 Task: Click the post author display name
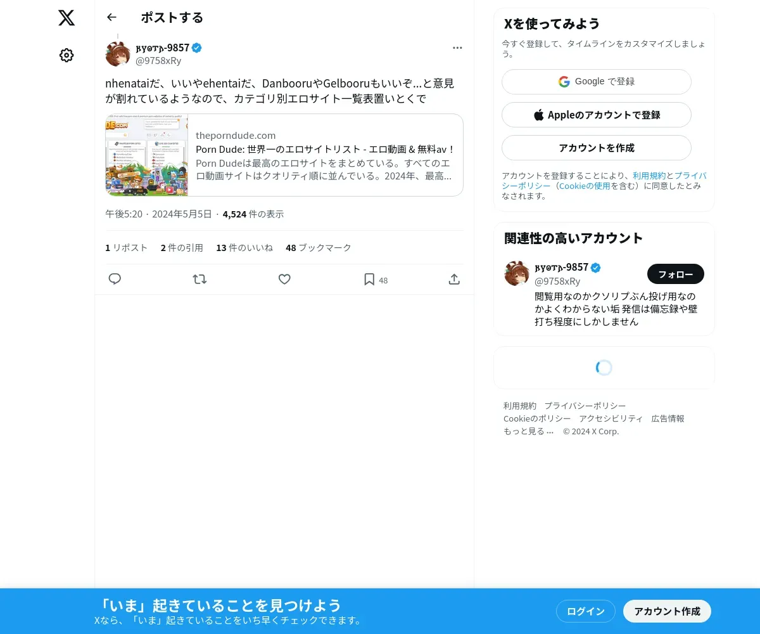[163, 48]
